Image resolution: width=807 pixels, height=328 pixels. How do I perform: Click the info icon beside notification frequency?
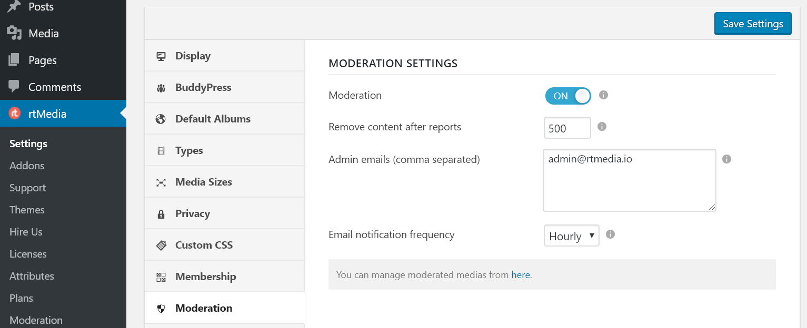click(610, 234)
